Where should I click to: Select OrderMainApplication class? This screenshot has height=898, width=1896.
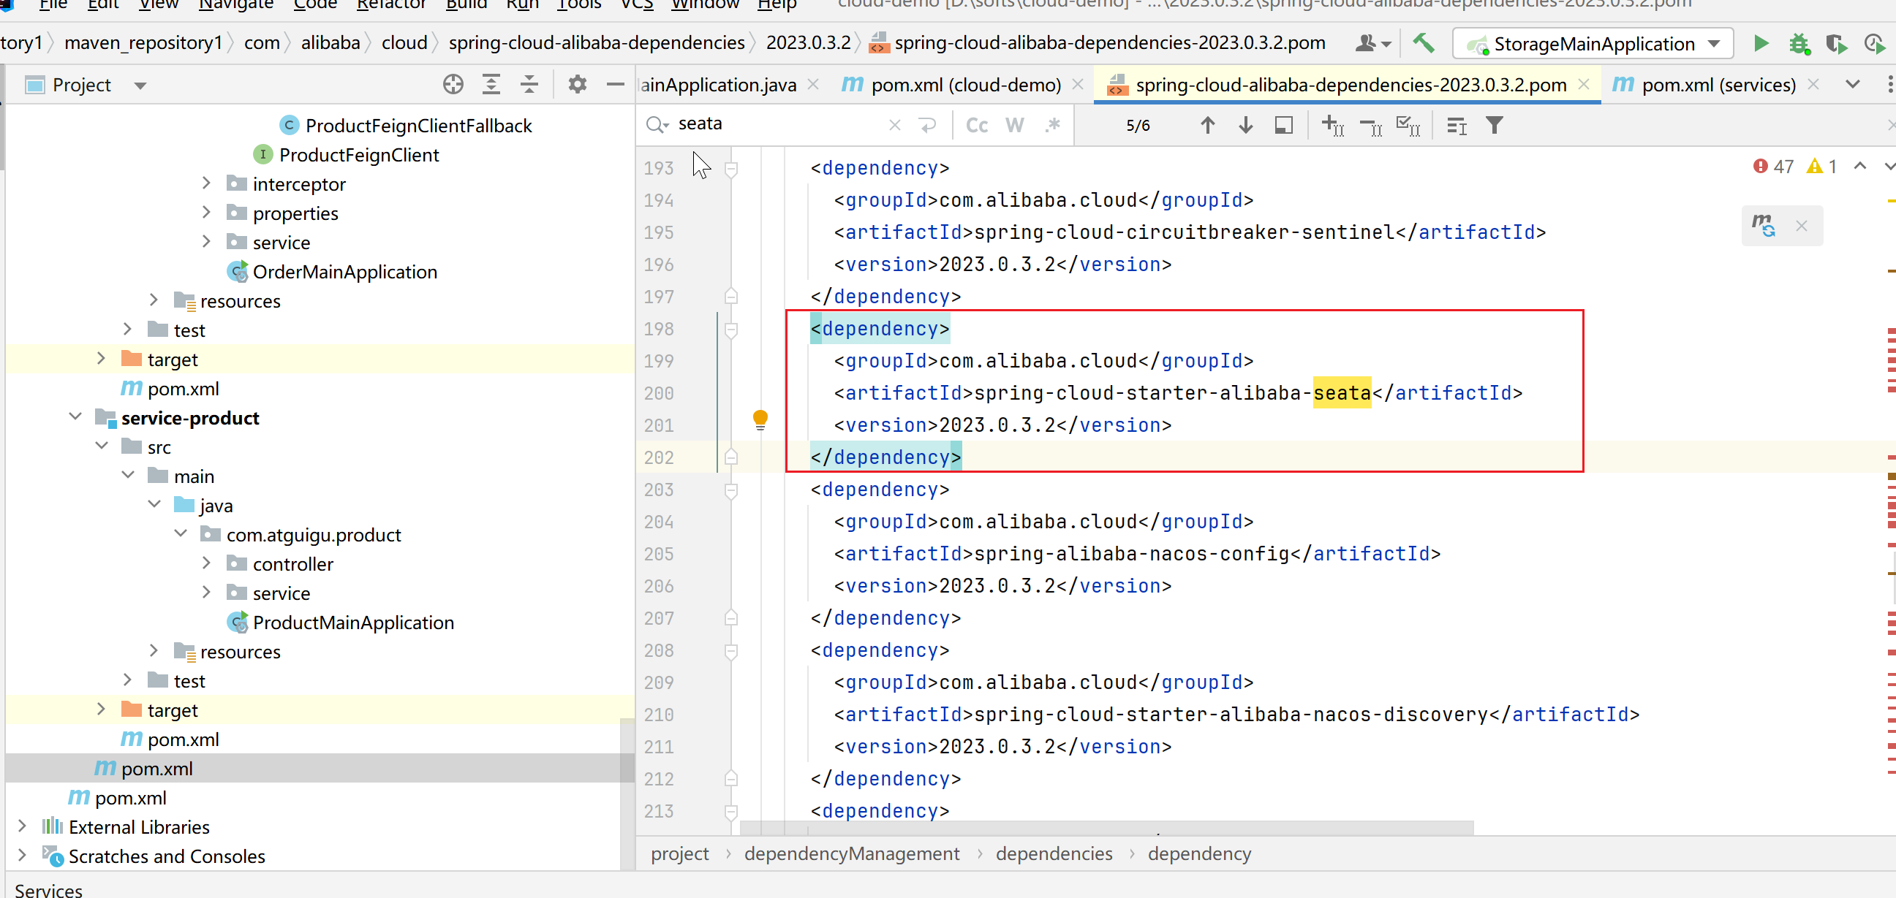click(x=344, y=271)
